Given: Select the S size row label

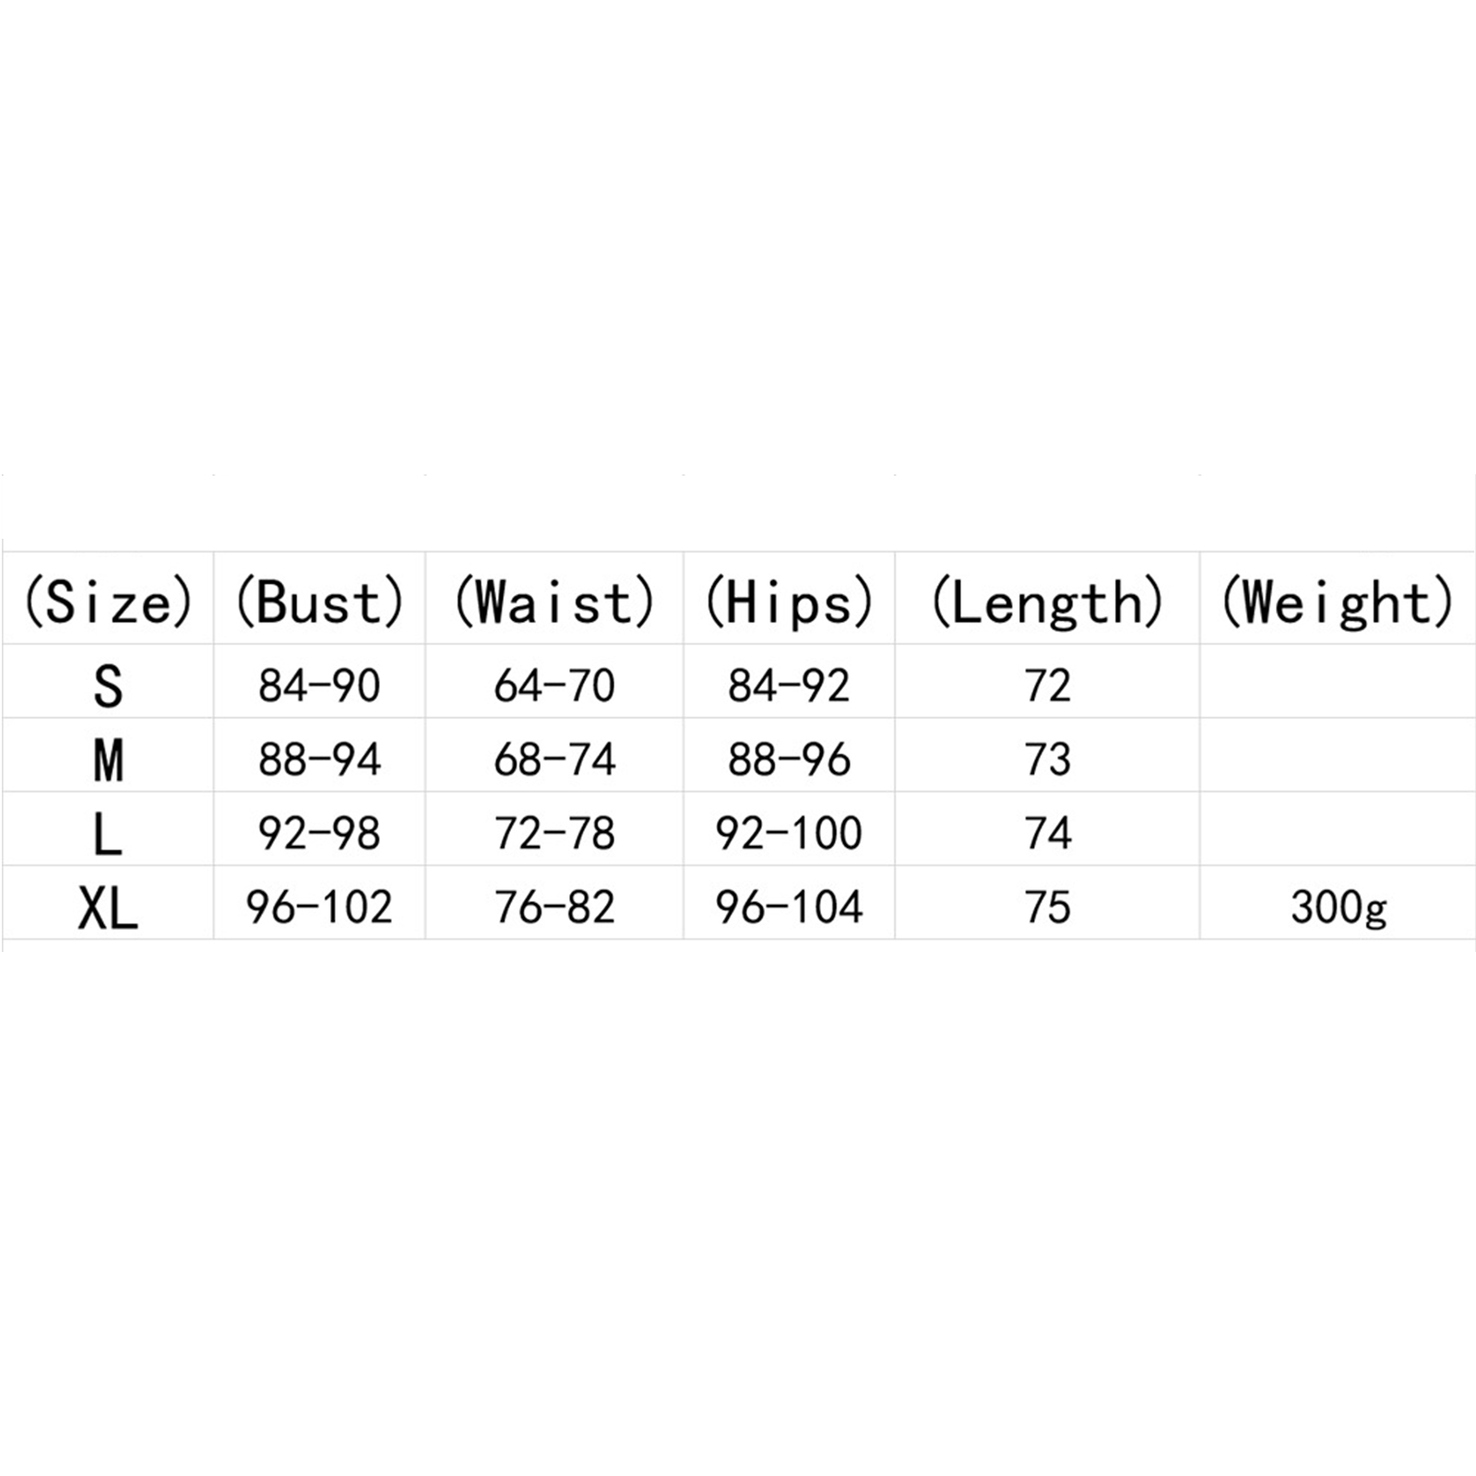Looking at the screenshot, I should pyautogui.click(x=108, y=686).
